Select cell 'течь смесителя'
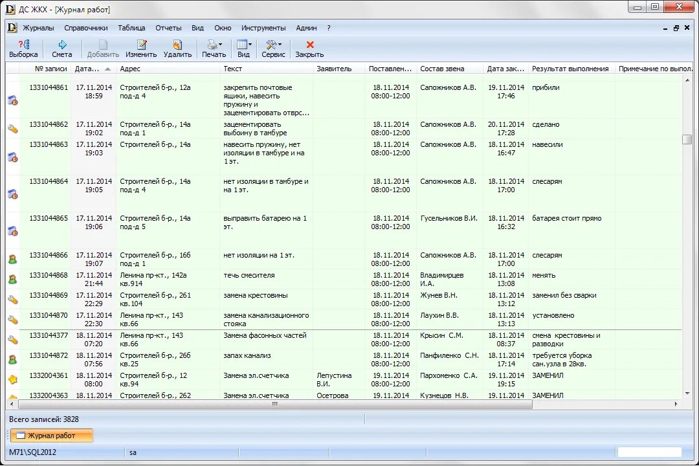The image size is (699, 466). pyautogui.click(x=266, y=279)
